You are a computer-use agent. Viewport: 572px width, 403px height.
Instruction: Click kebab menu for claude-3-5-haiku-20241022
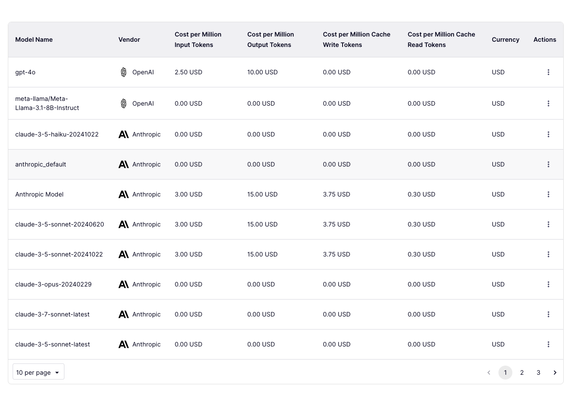[x=548, y=134]
